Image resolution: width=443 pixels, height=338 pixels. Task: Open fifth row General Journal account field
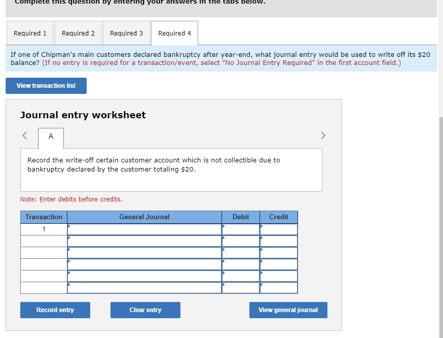click(144, 276)
